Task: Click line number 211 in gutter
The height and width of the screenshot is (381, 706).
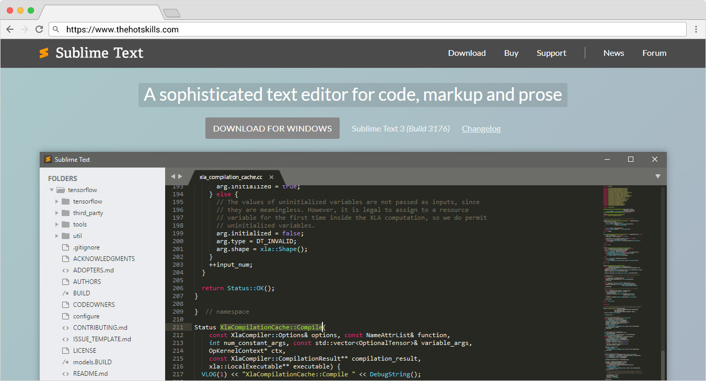Action: click(178, 327)
